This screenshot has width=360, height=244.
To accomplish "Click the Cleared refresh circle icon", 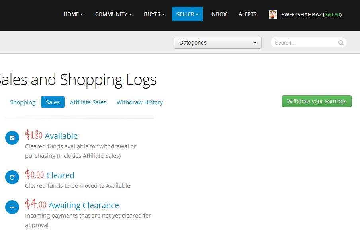I will tap(12, 177).
